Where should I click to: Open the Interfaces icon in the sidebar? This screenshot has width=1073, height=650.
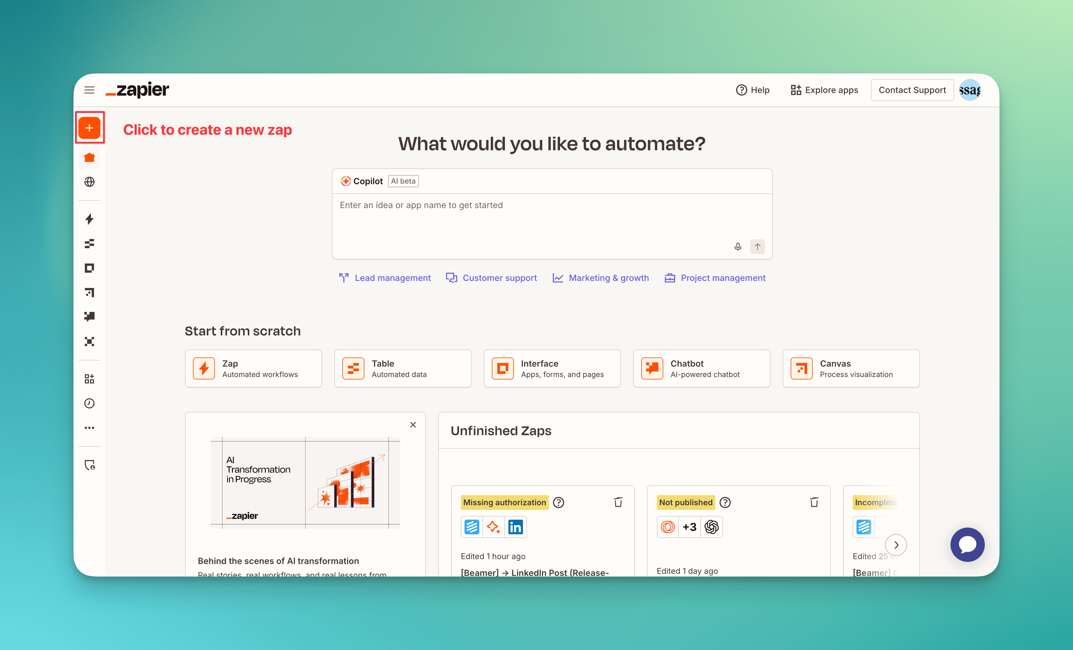click(x=89, y=268)
